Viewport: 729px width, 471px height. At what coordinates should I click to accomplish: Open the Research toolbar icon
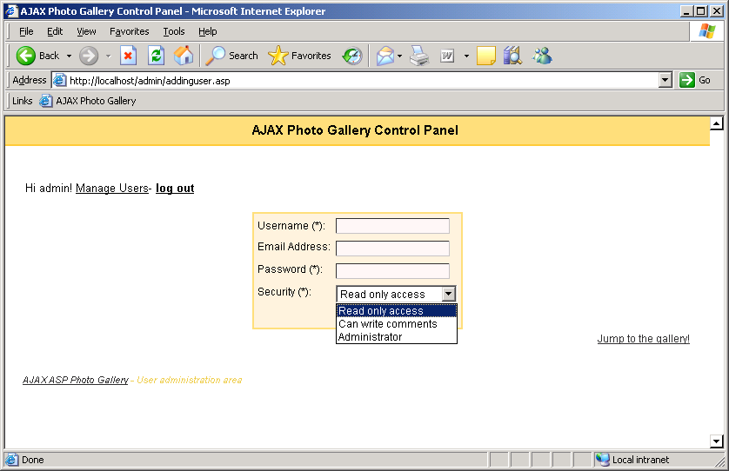pyautogui.click(x=512, y=56)
